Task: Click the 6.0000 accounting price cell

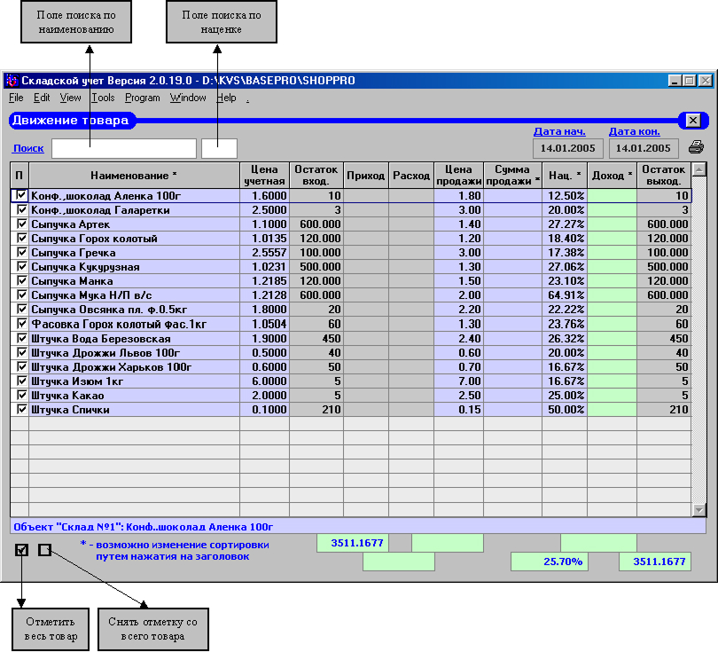Action: tap(264, 381)
